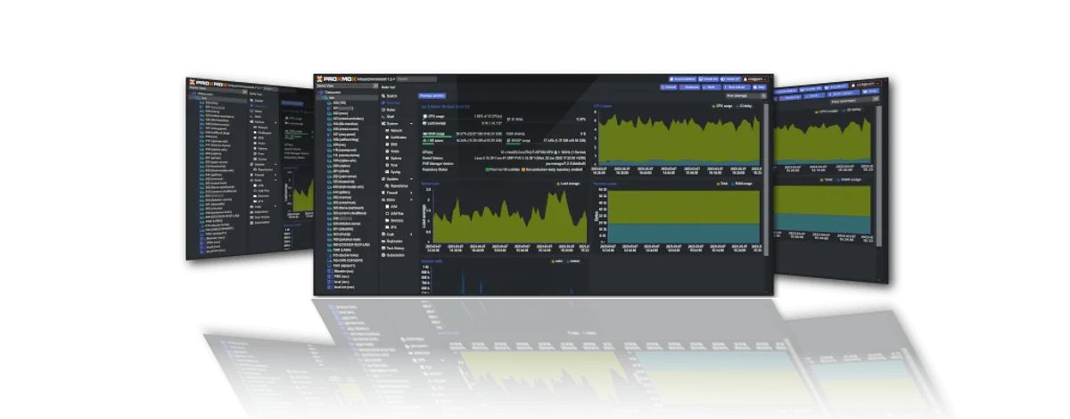Viewport: 1070px width, 419px height.
Task: Open the Shell console menu item
Action: (x=390, y=116)
